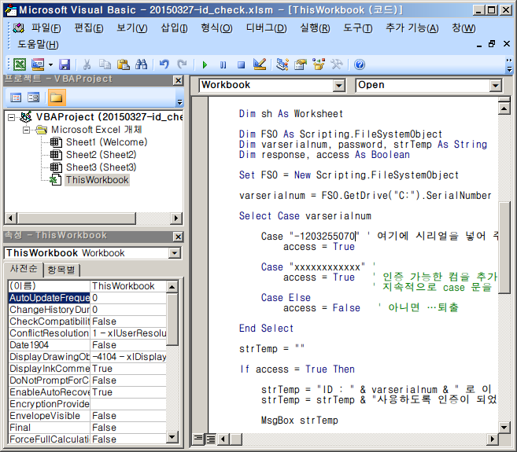Collapse the VBAProject tree node

click(x=12, y=117)
